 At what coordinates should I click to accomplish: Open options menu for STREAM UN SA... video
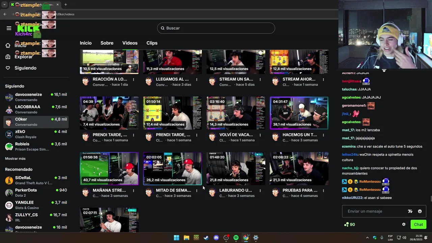pos(260,80)
